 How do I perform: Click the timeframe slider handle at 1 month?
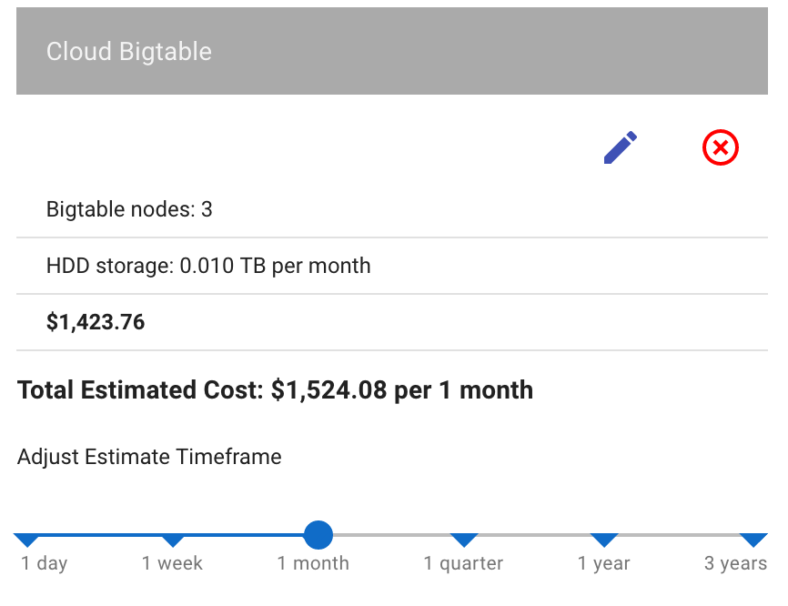point(318,535)
